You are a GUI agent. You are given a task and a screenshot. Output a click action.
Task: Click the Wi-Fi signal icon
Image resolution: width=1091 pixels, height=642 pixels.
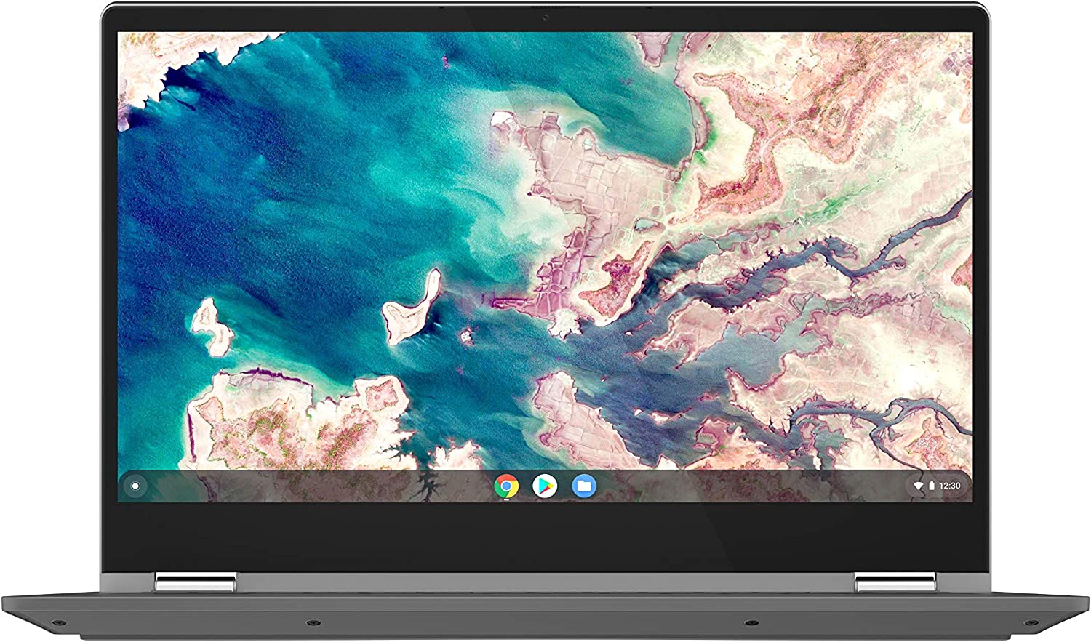pyautogui.click(x=918, y=486)
